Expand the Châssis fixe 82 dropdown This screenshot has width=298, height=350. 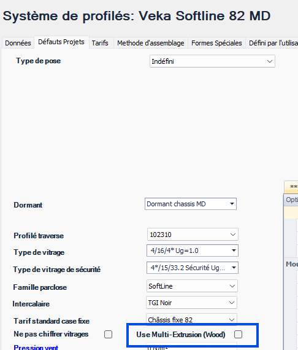191,320
